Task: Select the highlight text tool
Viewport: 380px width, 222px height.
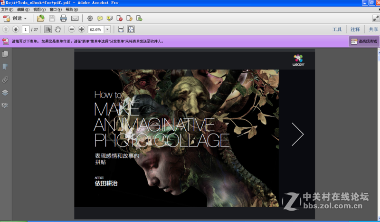Action: click(x=110, y=18)
